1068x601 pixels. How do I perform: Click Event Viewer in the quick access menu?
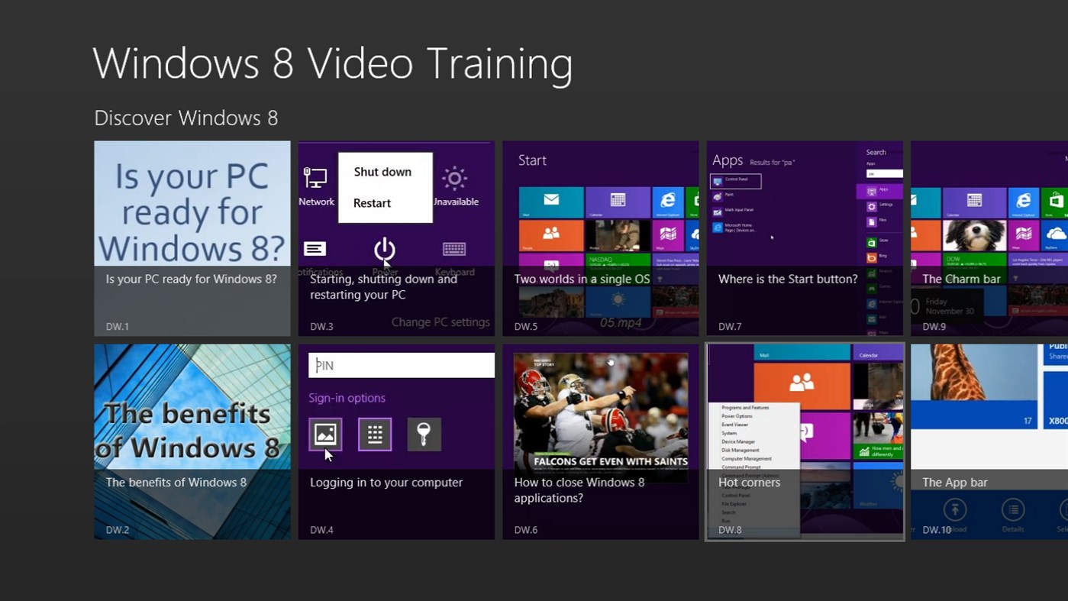(735, 425)
